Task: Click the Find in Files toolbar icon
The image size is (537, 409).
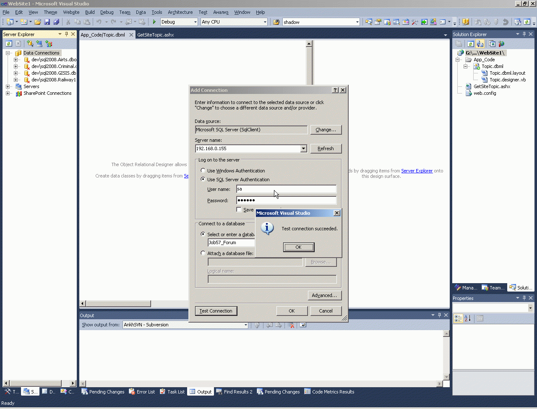Action: tap(276, 22)
